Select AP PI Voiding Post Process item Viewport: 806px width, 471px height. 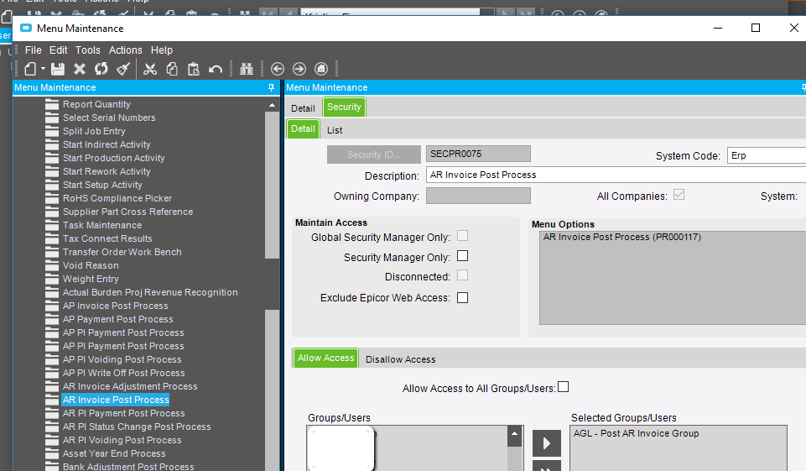click(122, 359)
